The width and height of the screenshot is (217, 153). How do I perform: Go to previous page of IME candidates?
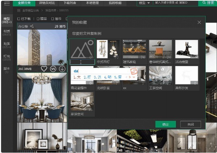(x=127, y=77)
